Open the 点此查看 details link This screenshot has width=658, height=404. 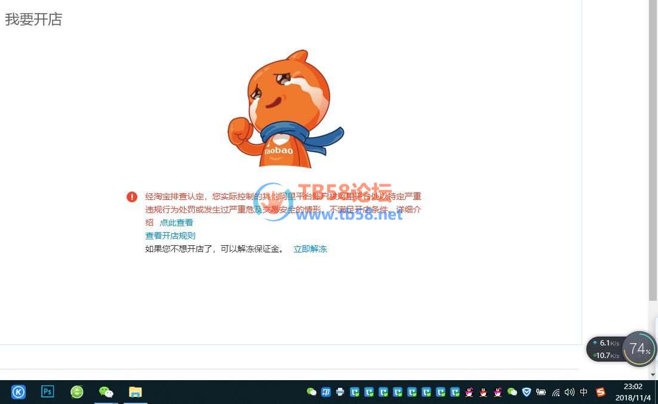point(176,223)
